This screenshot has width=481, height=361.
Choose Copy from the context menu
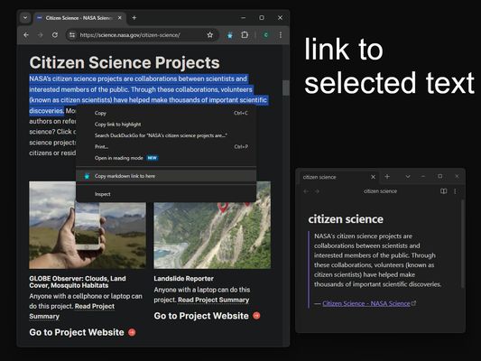pyautogui.click(x=166, y=113)
